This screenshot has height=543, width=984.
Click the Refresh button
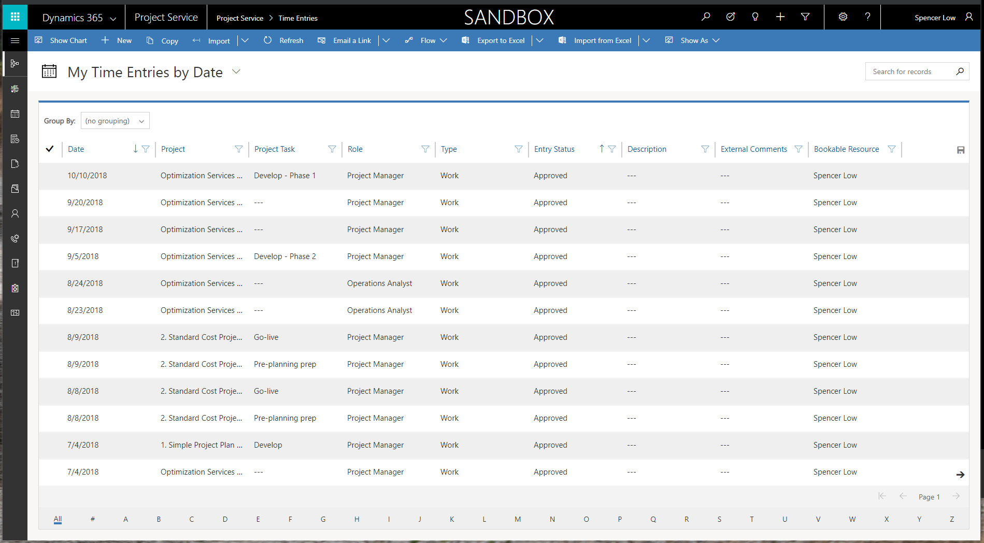(x=283, y=40)
